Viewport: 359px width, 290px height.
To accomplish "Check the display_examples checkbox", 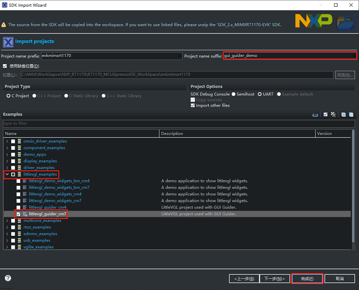I will [13, 161].
